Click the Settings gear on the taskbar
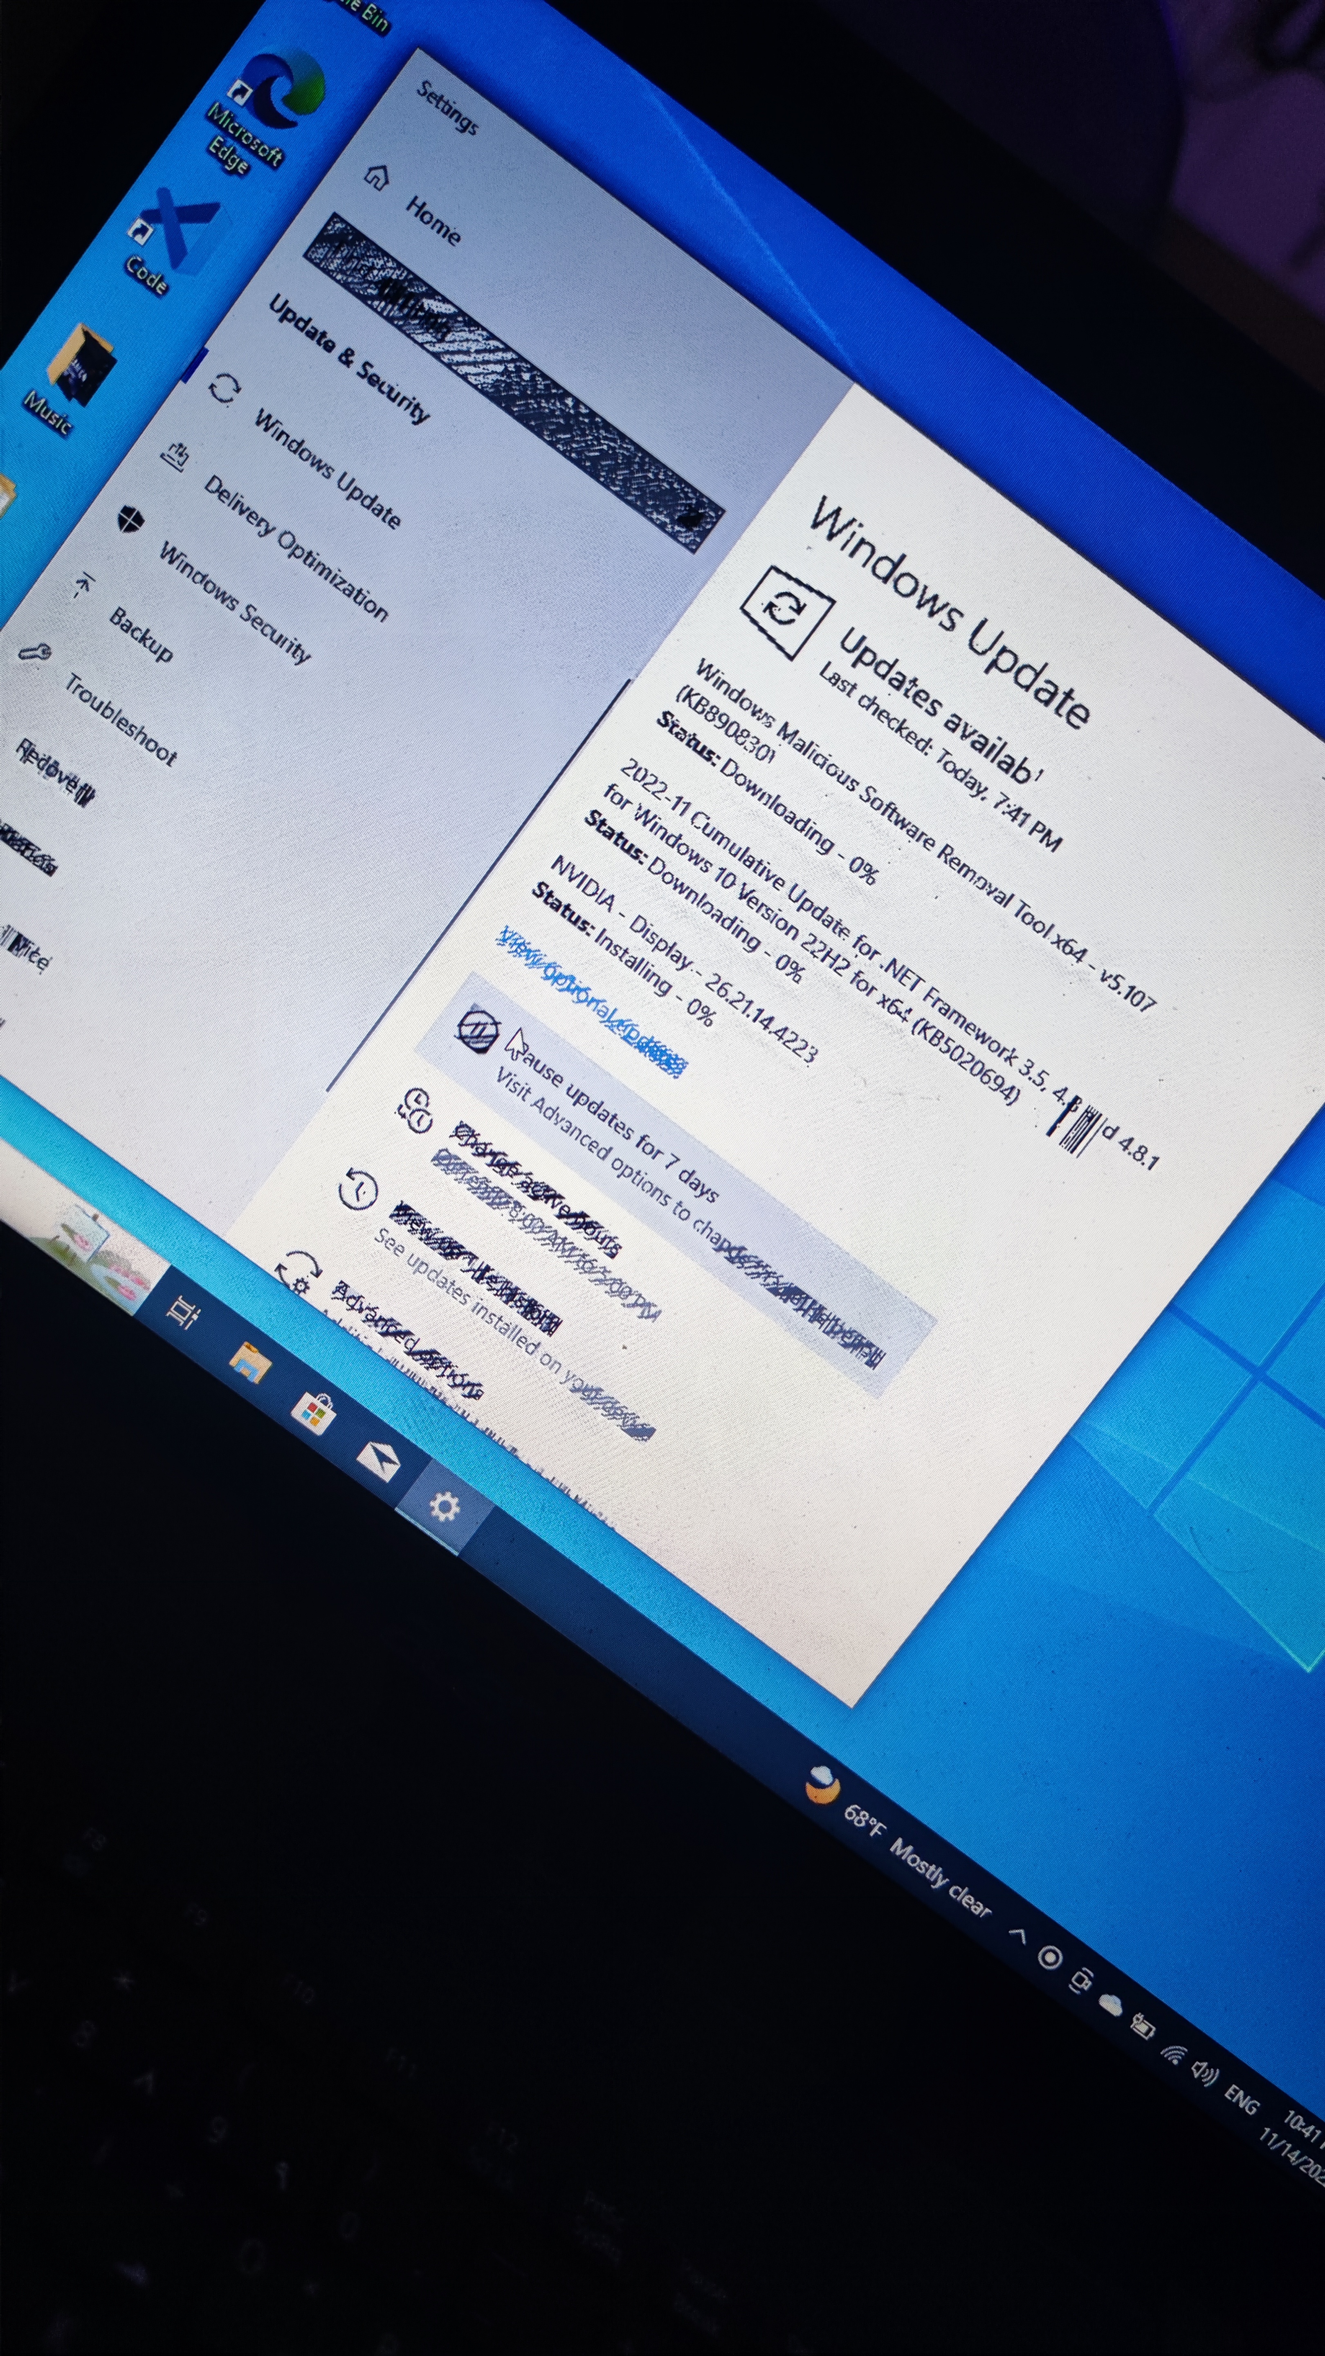This screenshot has height=2356, width=1325. [x=445, y=1506]
